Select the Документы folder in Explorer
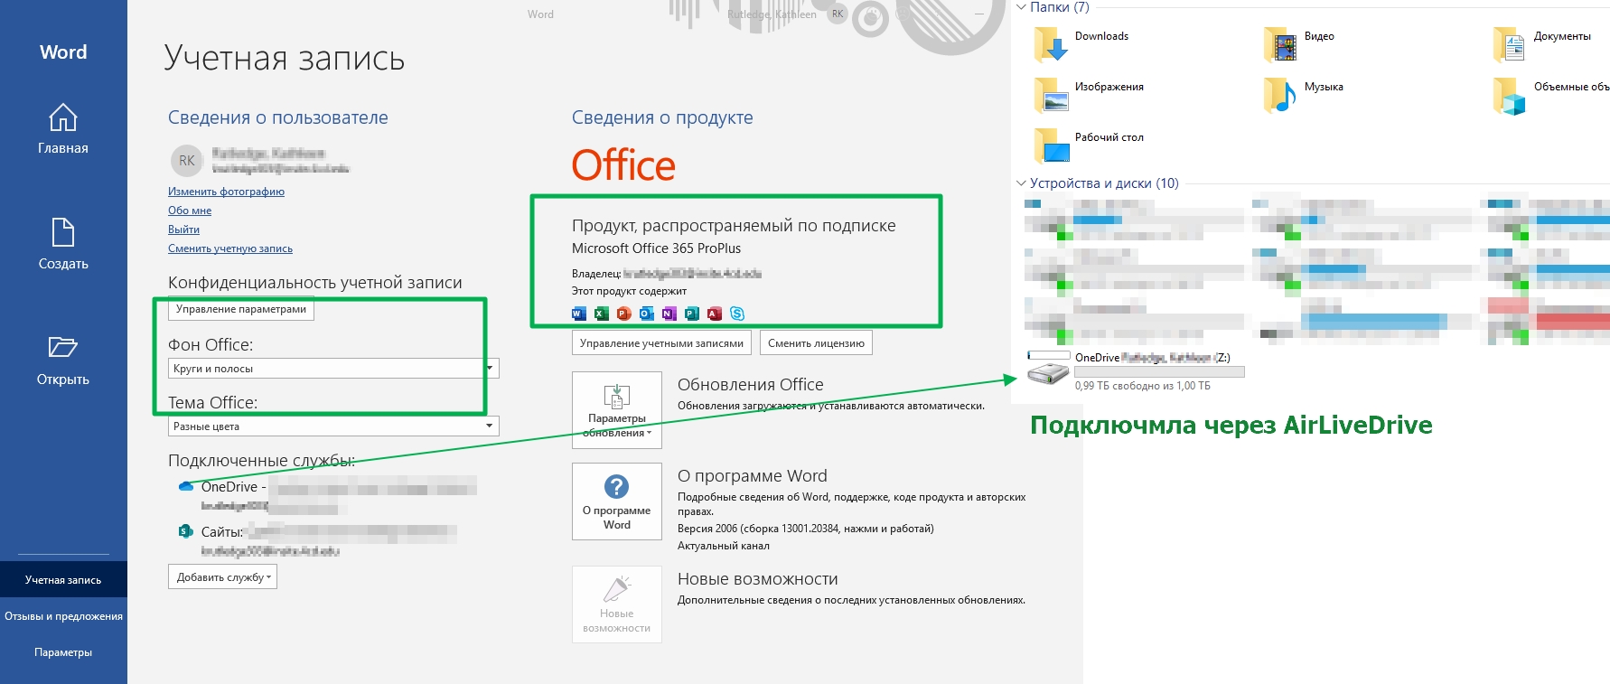 point(1543,43)
